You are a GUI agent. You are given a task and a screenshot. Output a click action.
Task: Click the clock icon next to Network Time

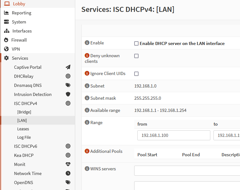click(x=68, y=173)
